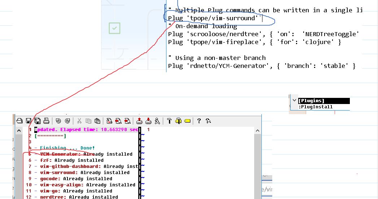Click the vim-github-dashboard line
The height and width of the screenshot is (199, 378).
coord(87,166)
